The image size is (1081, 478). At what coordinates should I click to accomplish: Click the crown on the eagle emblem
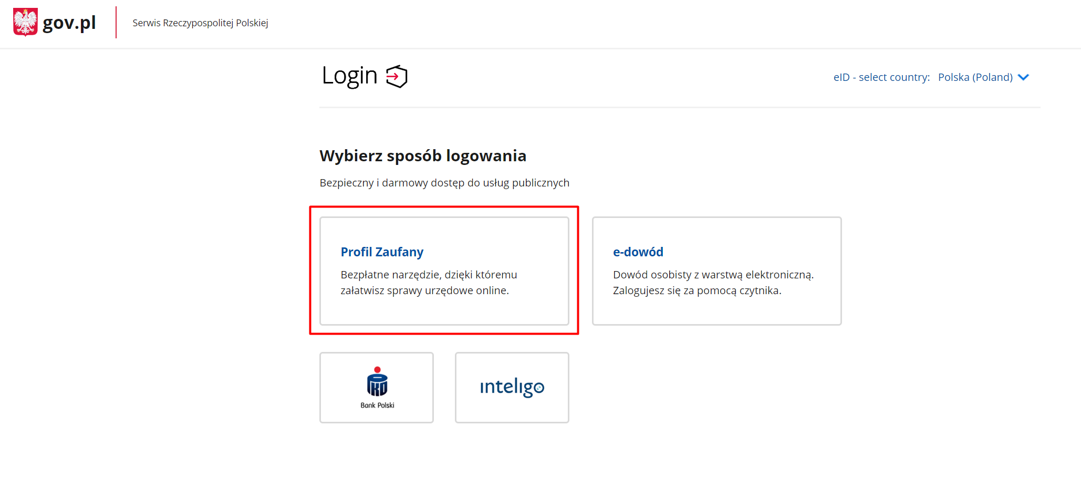tap(25, 12)
